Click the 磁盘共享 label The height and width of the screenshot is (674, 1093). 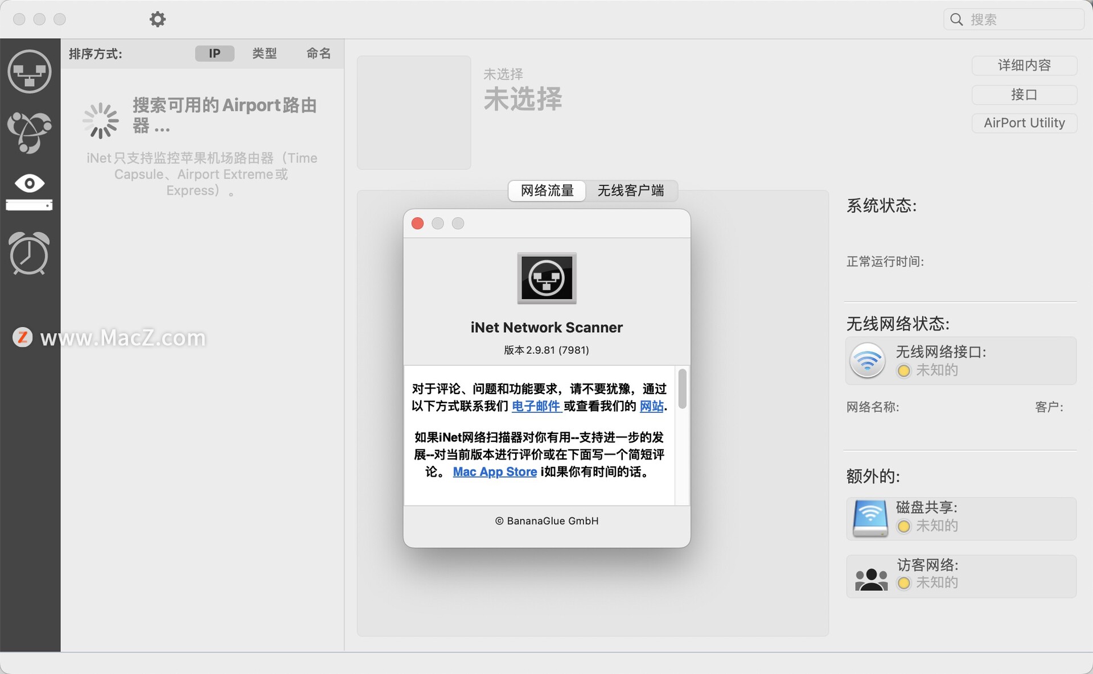pos(927,507)
